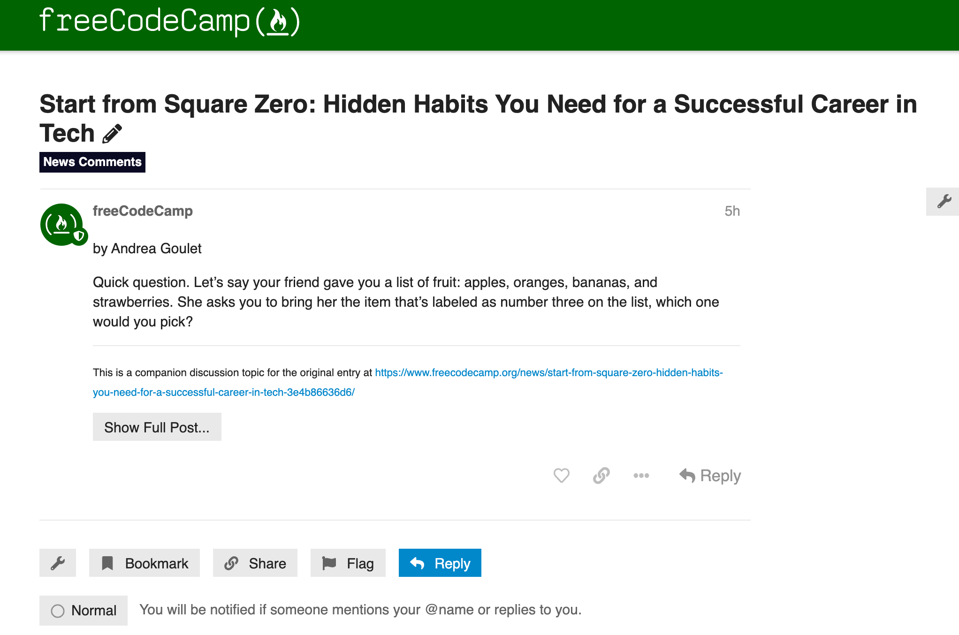Flag this topic

(348, 563)
